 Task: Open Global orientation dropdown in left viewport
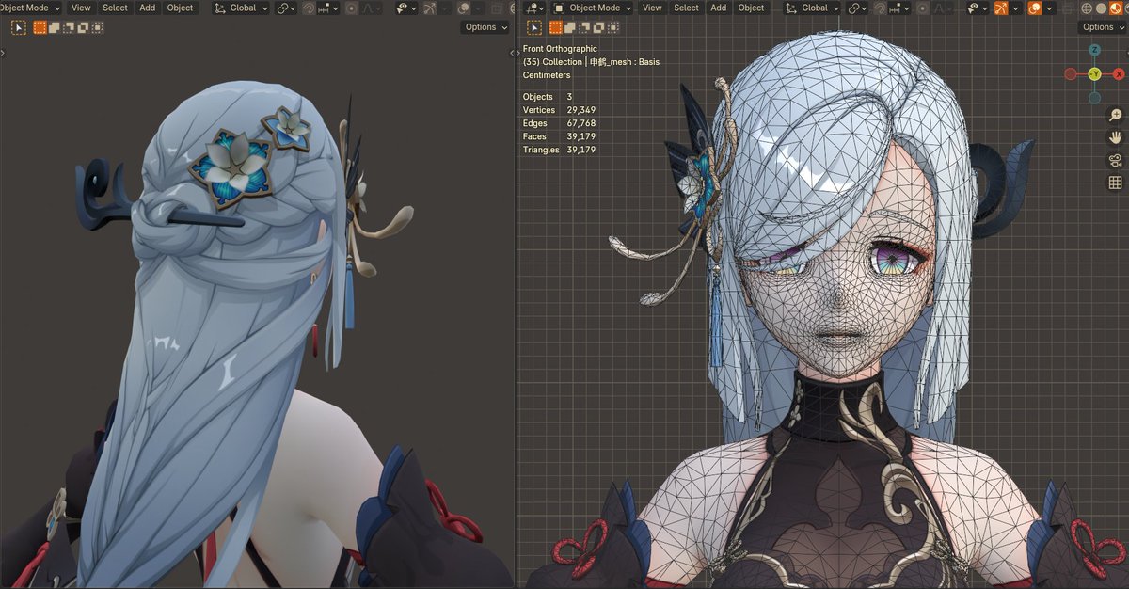242,8
